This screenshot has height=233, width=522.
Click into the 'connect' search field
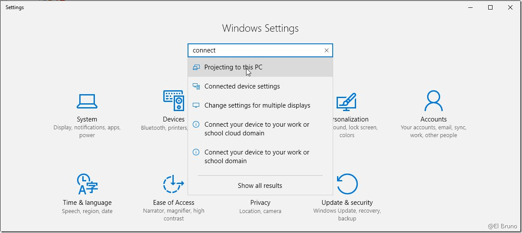[256, 50]
